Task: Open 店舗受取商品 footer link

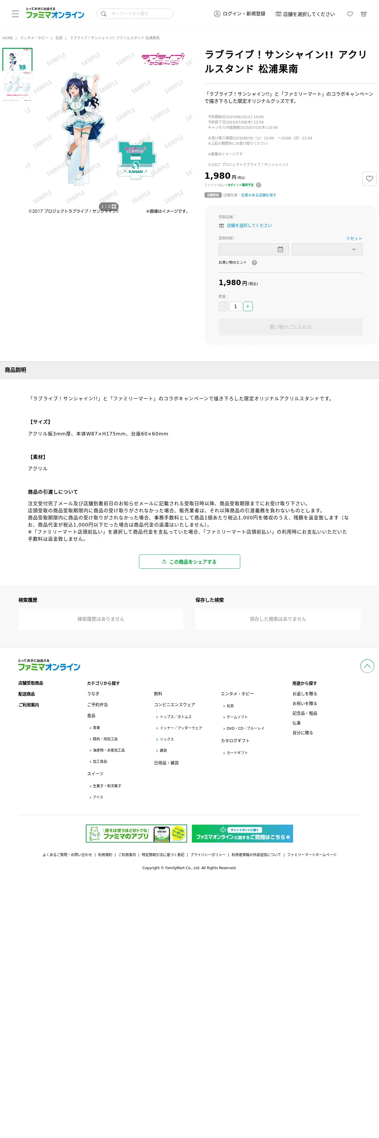Action: click(31, 683)
